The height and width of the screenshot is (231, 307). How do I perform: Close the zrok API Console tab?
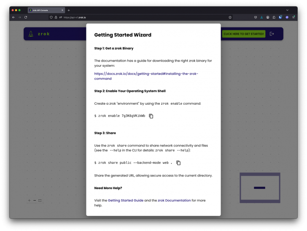pyautogui.click(x=62, y=10)
